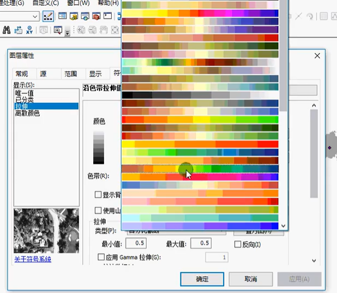
Task: Toggle the 使用山 checkbox
Action: pos(98,210)
